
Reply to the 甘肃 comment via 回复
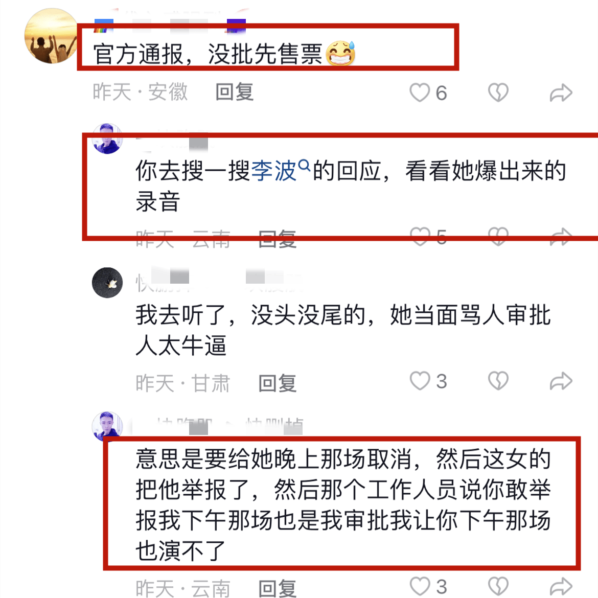277,383
